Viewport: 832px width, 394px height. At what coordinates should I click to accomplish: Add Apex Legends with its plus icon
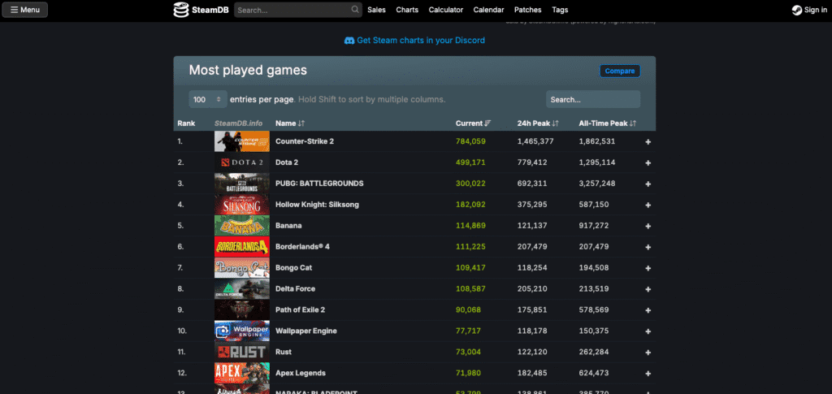point(648,373)
